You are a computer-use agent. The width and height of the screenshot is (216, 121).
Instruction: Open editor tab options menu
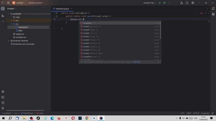208,9
